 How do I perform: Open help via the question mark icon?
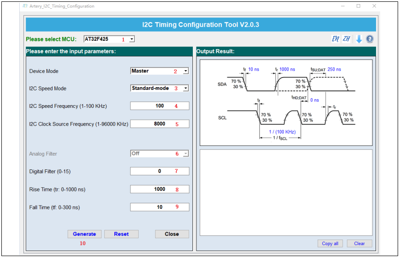(370, 39)
